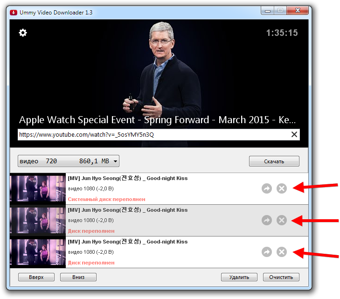340x299 pixels.
Task: Click the Удалить button
Action: 239,277
